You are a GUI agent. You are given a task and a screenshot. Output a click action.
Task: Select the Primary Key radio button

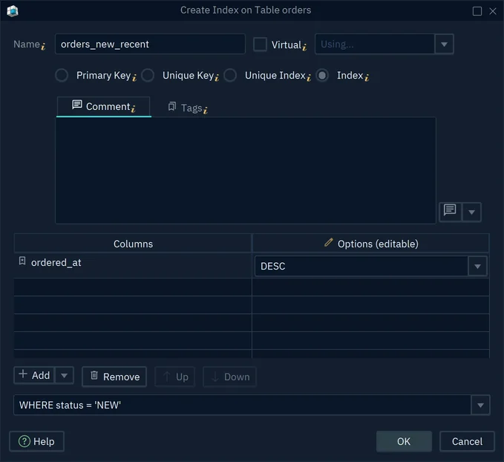point(62,76)
